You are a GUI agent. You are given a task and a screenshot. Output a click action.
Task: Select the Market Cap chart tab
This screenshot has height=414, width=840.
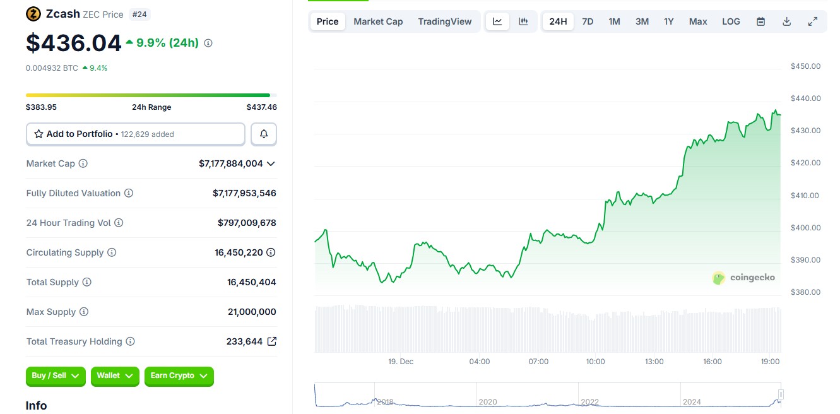[378, 21]
